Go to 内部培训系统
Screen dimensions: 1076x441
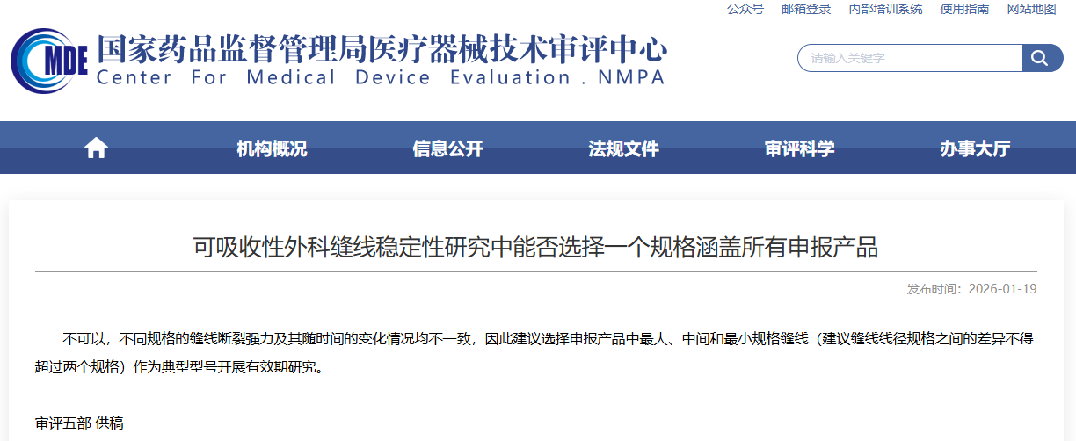(885, 9)
